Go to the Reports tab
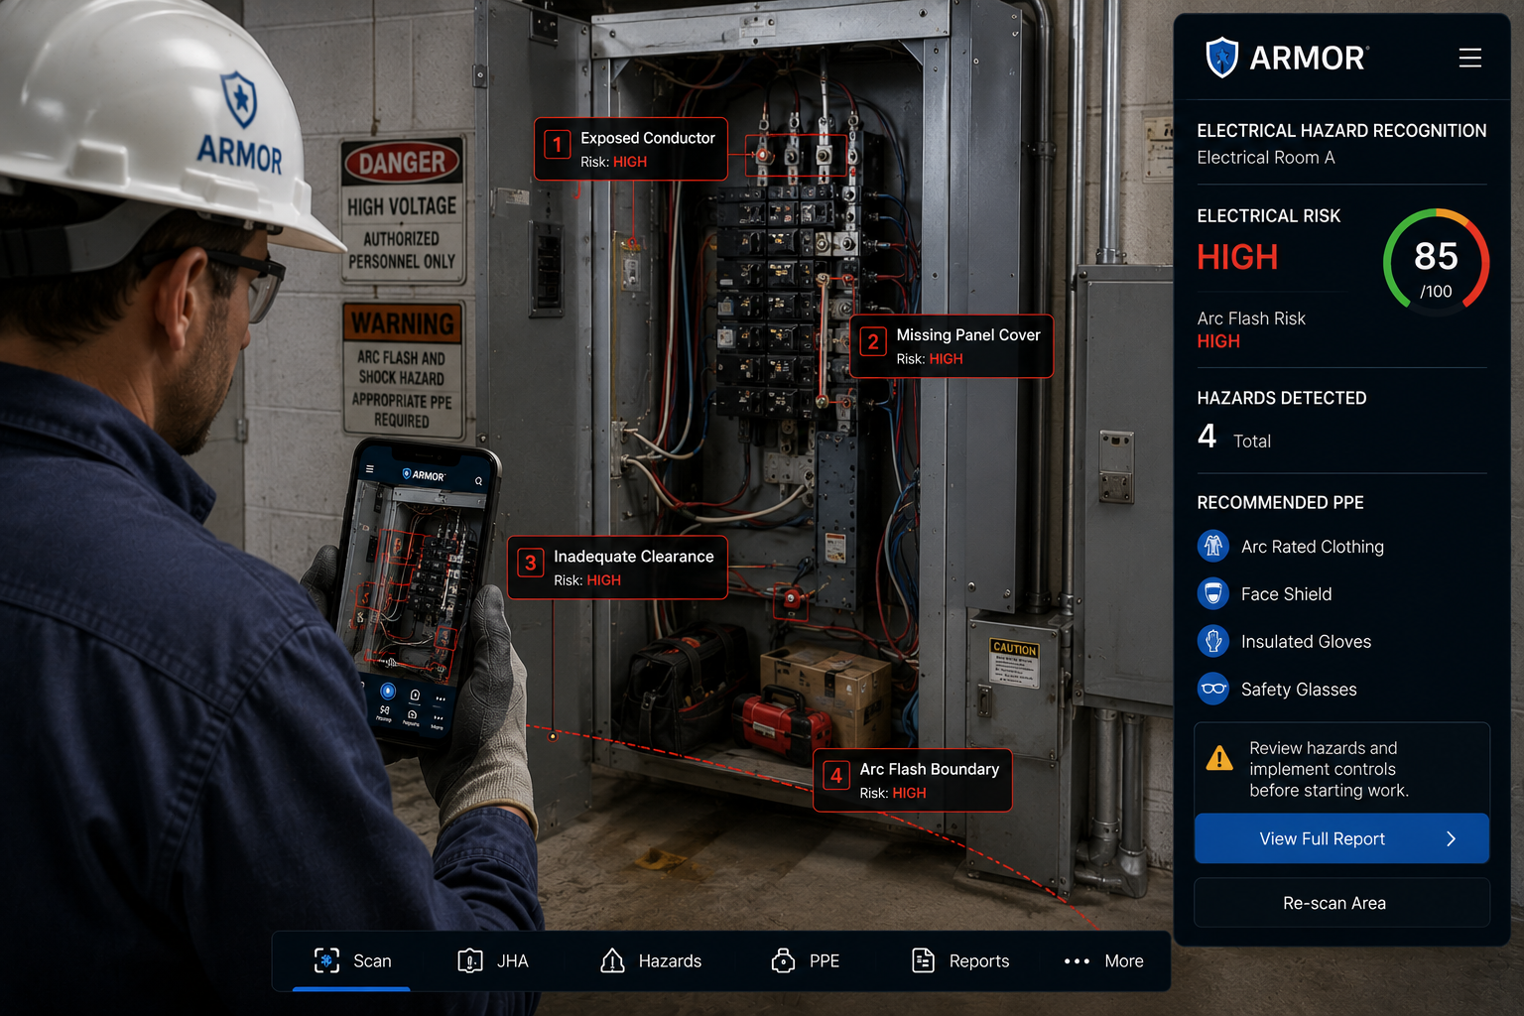This screenshot has height=1016, width=1524. 960,960
